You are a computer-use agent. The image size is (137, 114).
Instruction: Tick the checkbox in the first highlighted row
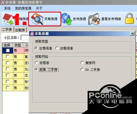[x=8, y=50]
